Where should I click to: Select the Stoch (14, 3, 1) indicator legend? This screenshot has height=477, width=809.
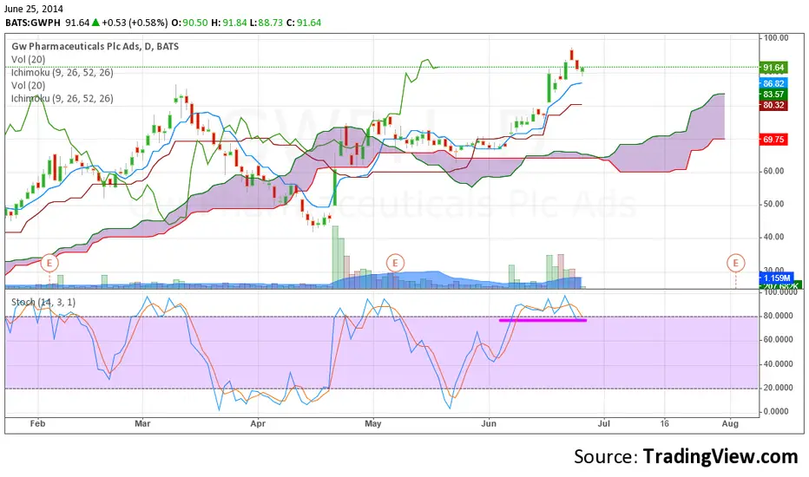[x=43, y=302]
